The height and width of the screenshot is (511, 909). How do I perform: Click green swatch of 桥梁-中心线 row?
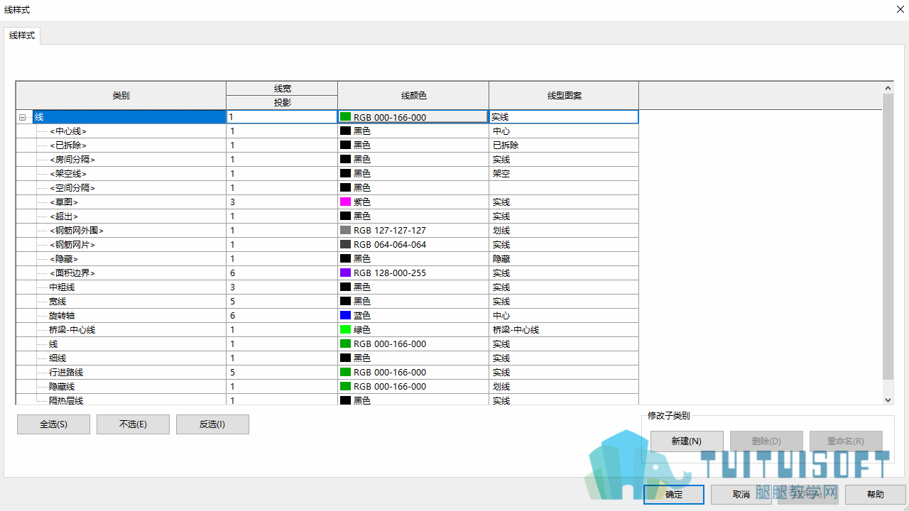[x=346, y=330]
